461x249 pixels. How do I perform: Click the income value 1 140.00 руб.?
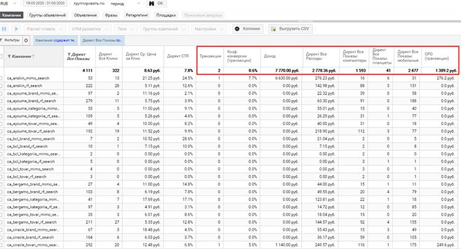[287, 245]
